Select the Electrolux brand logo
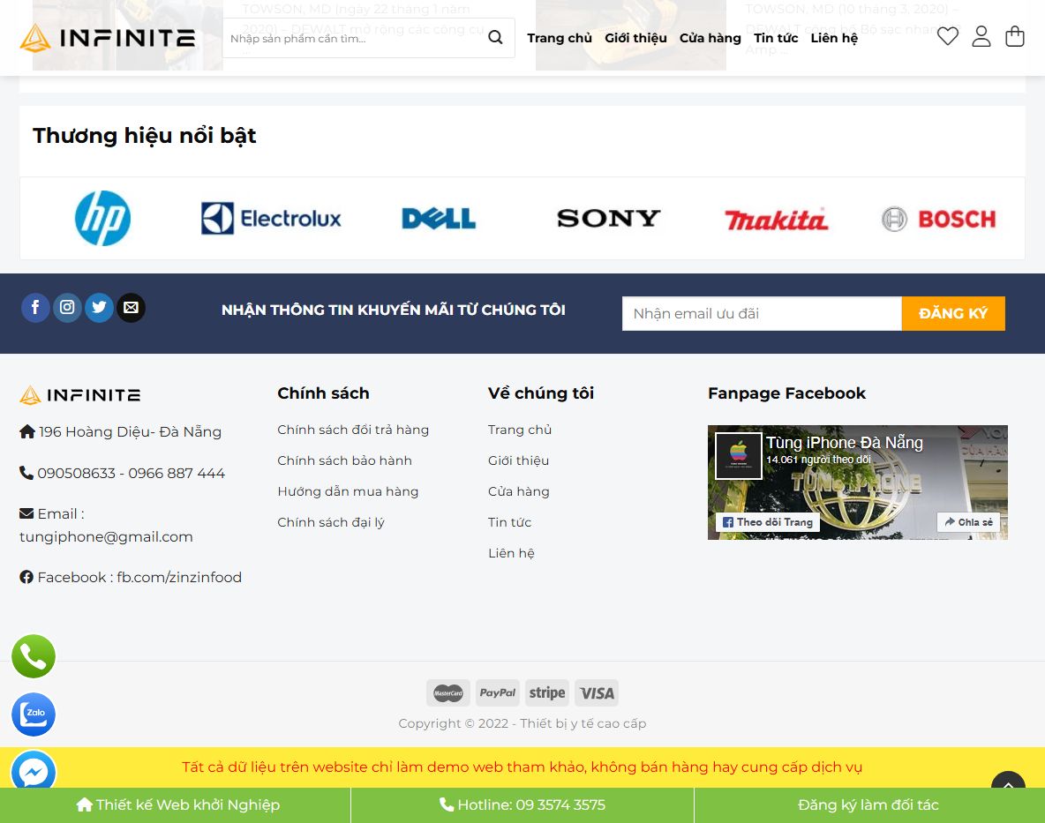1045x823 pixels. tap(271, 219)
